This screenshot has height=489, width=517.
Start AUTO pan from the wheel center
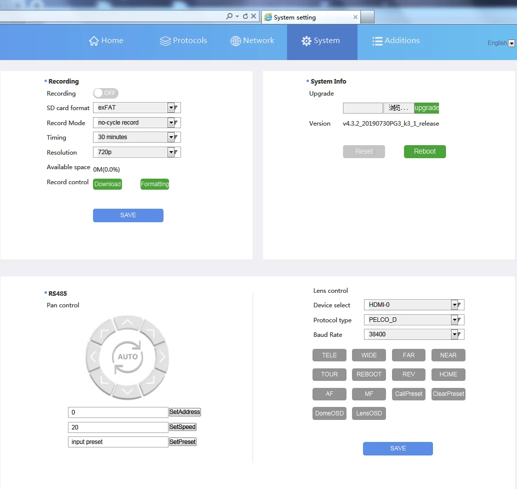(x=127, y=357)
